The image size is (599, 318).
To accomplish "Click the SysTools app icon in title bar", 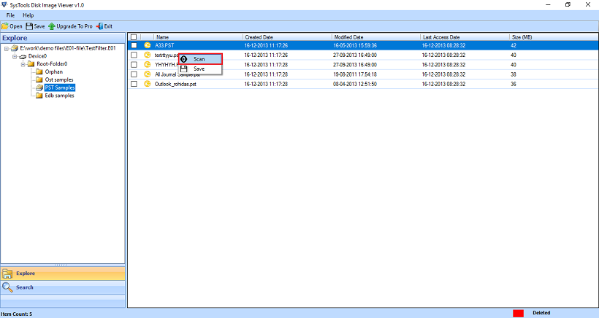I will (x=4, y=5).
